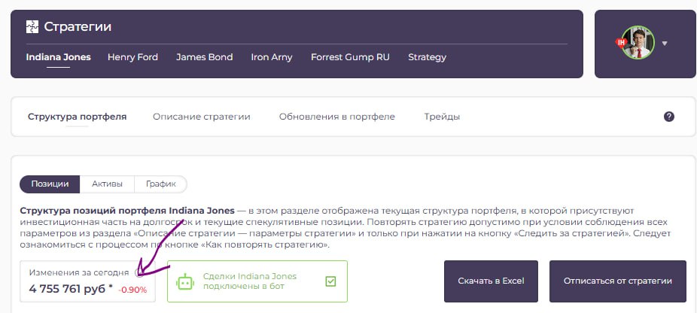Select the Позиции view toggle
Viewport: 697px width, 313px height.
tap(50, 184)
